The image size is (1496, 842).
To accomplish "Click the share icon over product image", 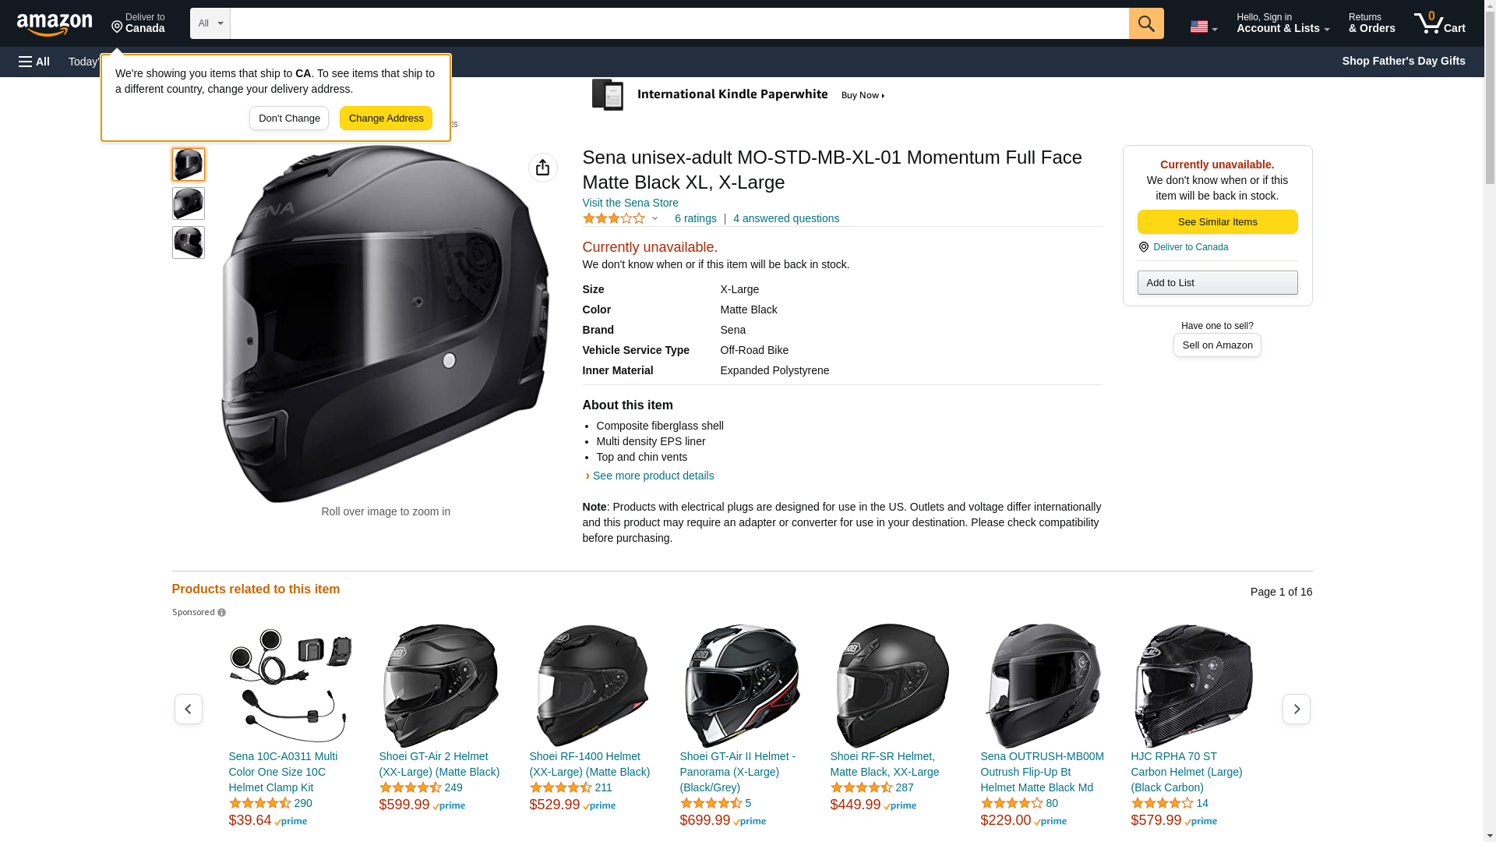I will point(542,168).
